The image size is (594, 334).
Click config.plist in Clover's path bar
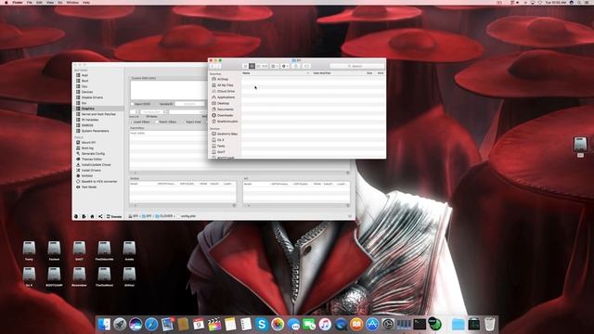point(187,216)
